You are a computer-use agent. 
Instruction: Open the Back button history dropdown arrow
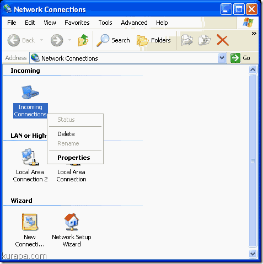[x=42, y=40]
